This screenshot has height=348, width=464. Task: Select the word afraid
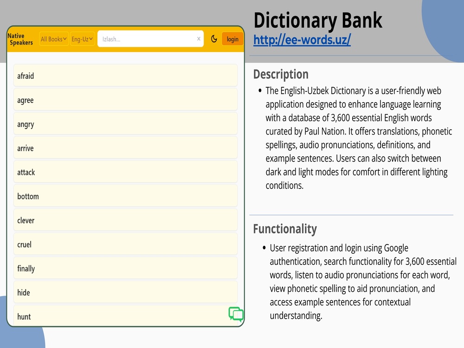[125, 76]
